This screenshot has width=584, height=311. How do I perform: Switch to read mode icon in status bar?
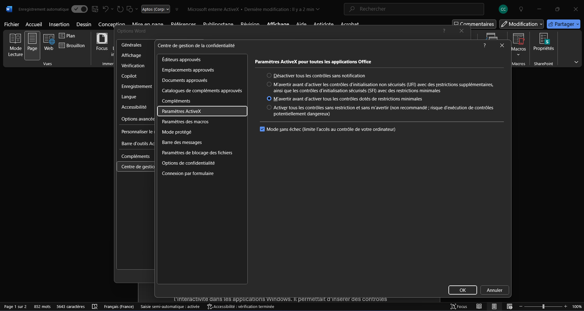(479, 306)
